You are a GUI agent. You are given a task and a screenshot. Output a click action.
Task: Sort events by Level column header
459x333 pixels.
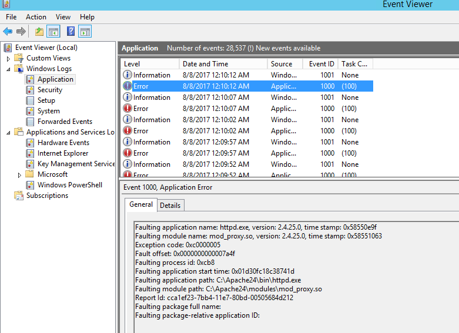pyautogui.click(x=132, y=64)
